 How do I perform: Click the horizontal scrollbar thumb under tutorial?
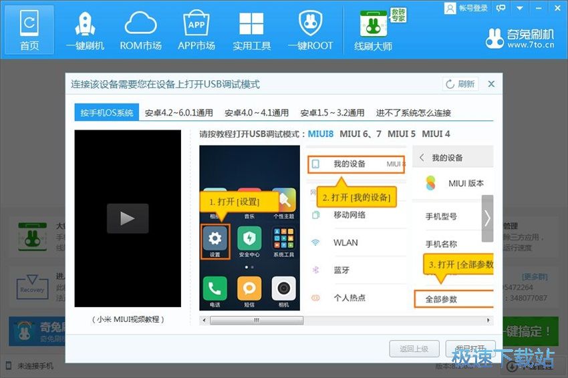(x=257, y=320)
